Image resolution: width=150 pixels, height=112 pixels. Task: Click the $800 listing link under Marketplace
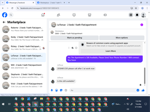69,33
